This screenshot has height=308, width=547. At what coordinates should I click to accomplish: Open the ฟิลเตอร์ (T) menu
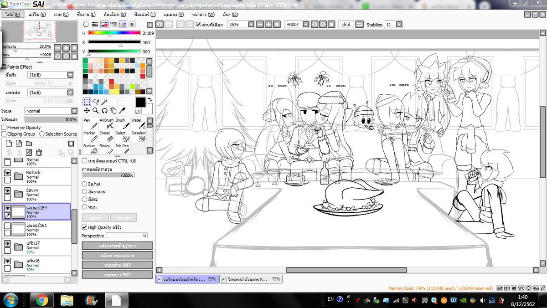point(145,15)
